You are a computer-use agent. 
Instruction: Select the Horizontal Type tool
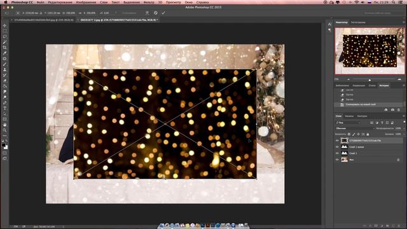click(4, 108)
